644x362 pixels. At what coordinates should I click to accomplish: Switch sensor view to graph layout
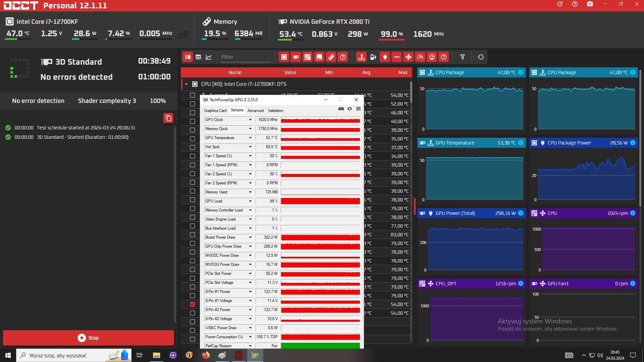209,57
